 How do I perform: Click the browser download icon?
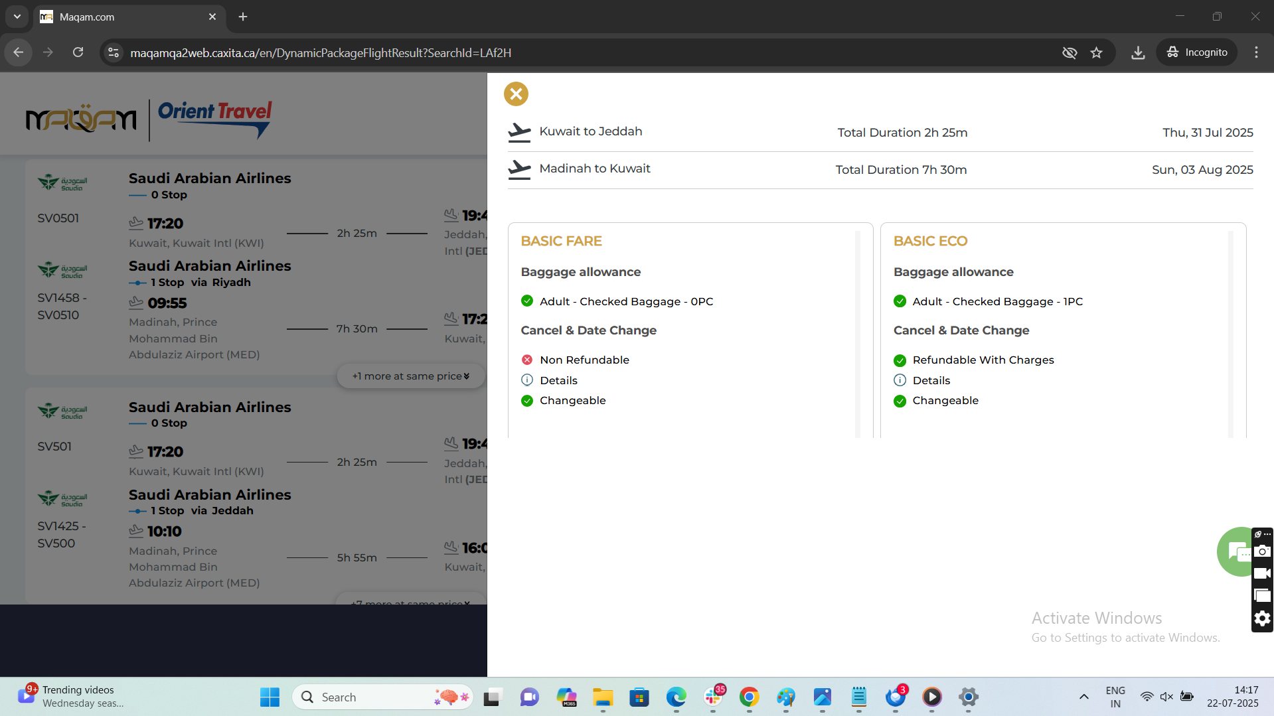tap(1138, 52)
